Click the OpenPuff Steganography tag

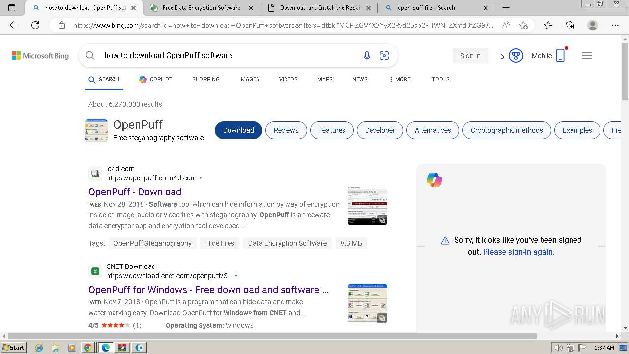pos(152,243)
